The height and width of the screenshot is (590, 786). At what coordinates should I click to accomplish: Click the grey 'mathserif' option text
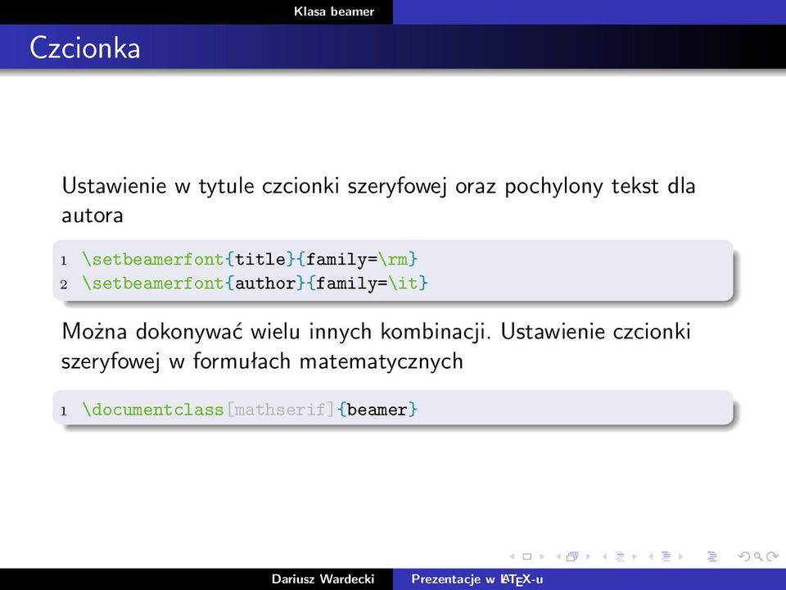tap(280, 410)
